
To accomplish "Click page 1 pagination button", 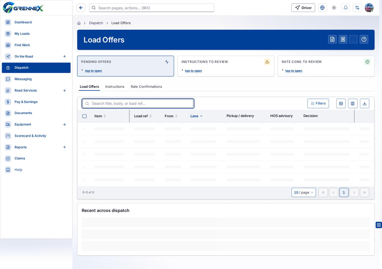I will [x=344, y=193].
